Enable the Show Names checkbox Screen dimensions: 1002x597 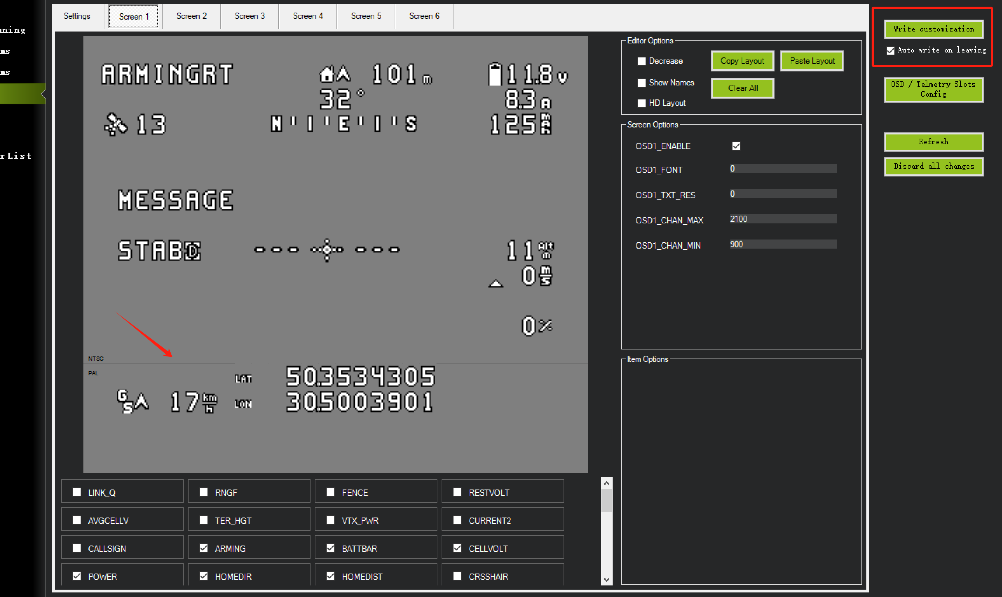point(641,83)
